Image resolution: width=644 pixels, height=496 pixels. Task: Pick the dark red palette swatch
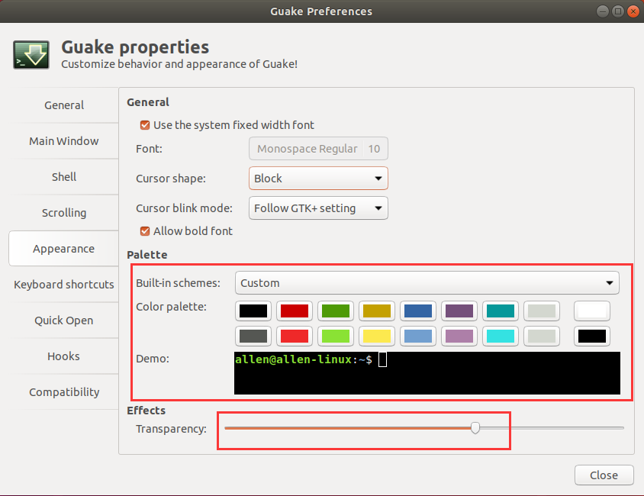[295, 311]
